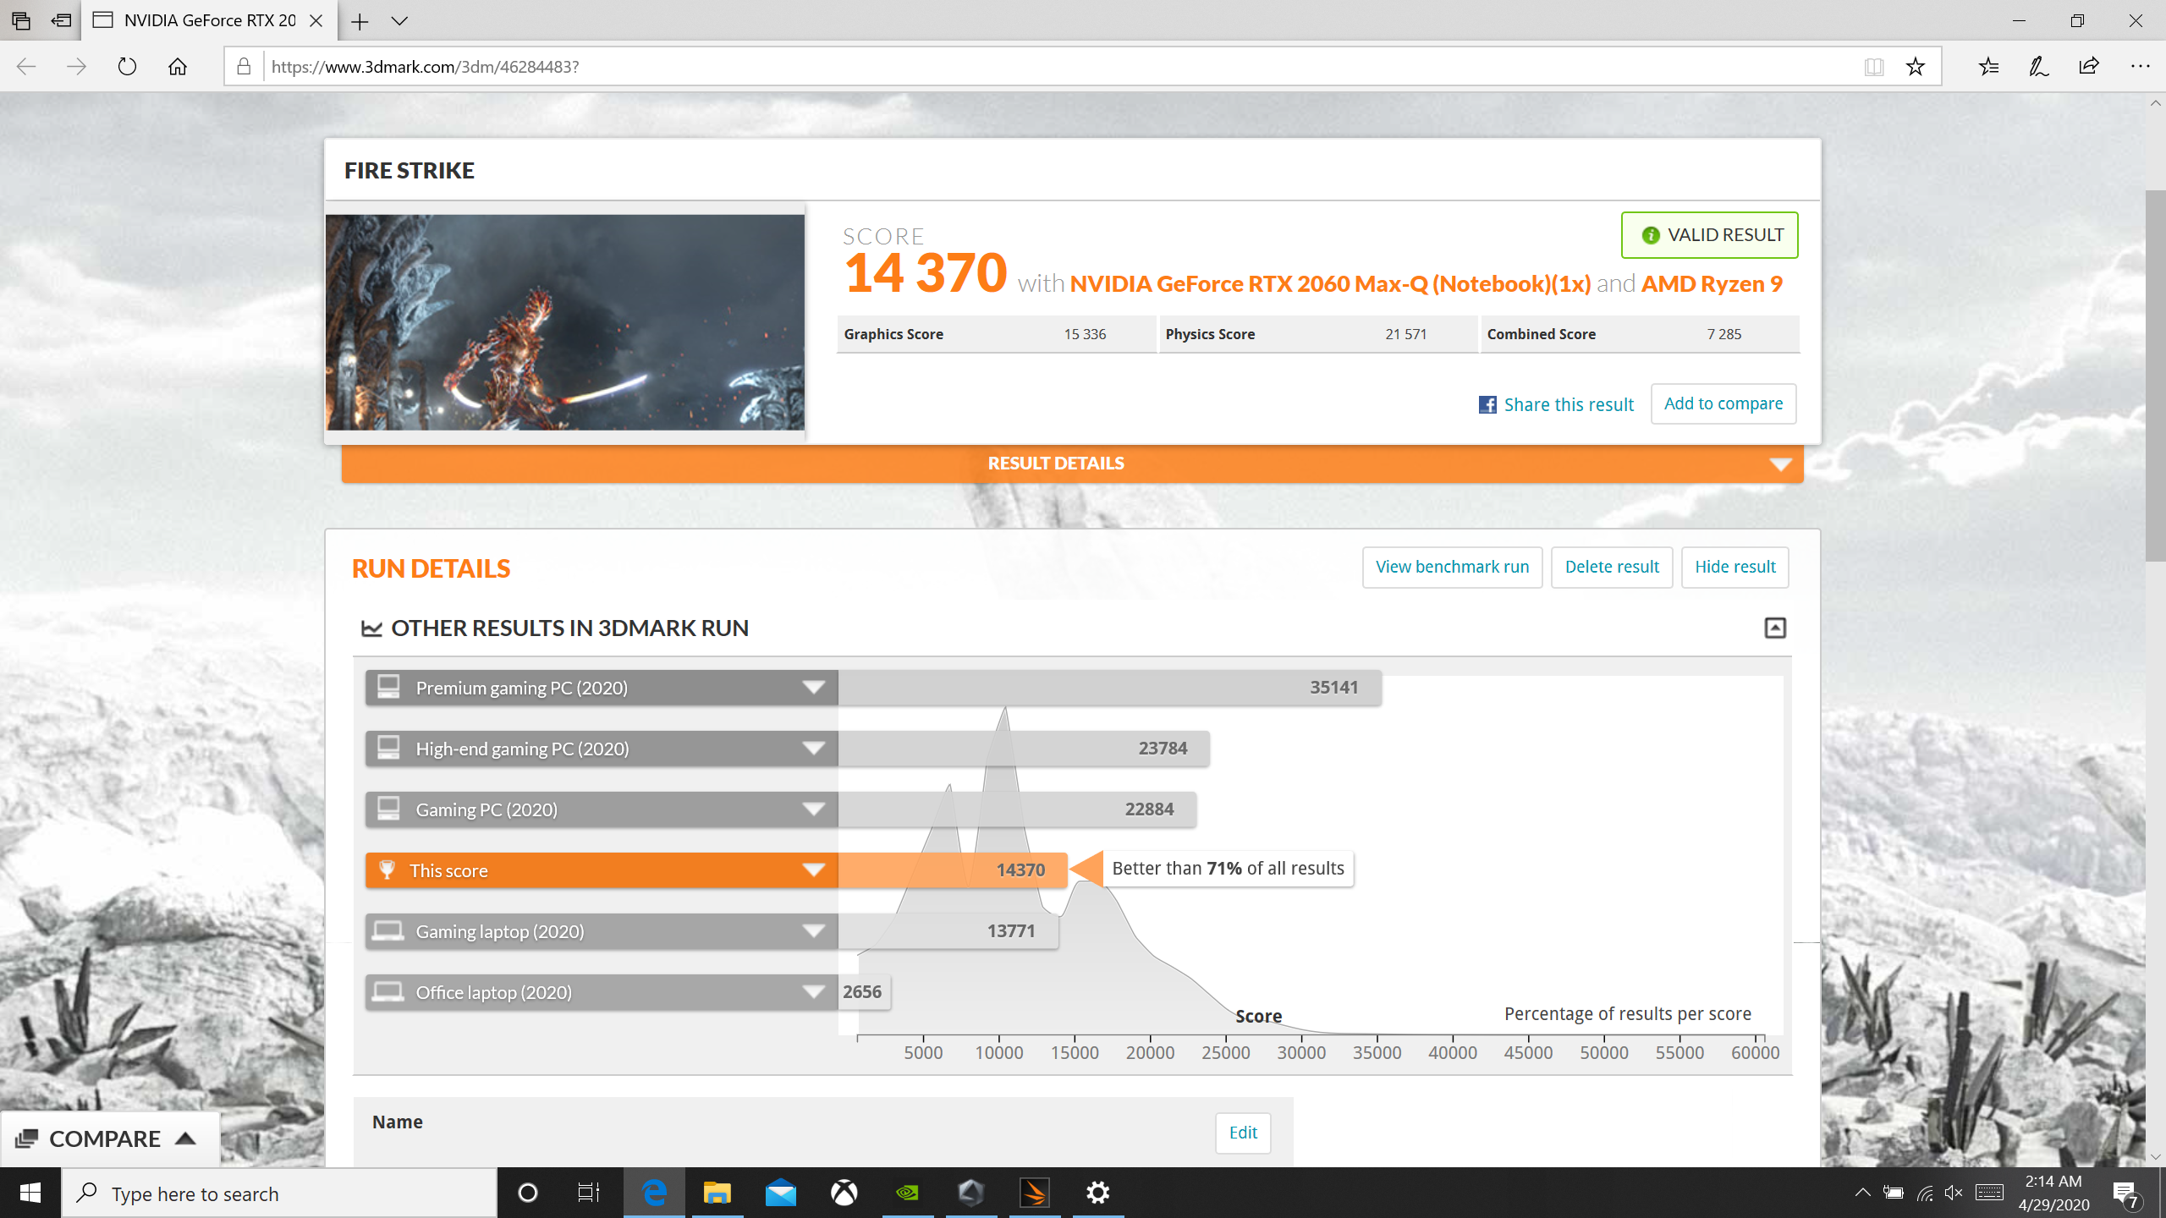Image resolution: width=2166 pixels, height=1218 pixels.
Task: Open Edge Settings and more menu
Action: [2141, 67]
